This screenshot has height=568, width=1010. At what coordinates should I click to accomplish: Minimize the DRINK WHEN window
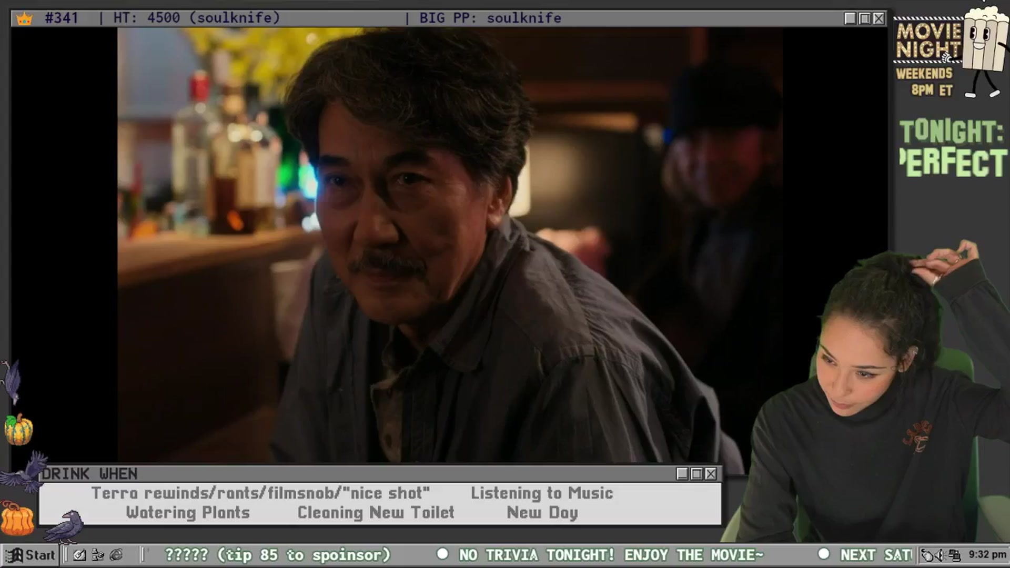coord(682,474)
